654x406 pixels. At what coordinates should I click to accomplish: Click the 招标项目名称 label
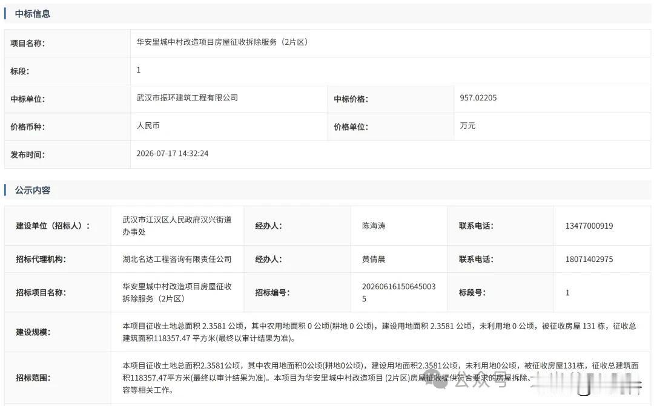pos(41,293)
